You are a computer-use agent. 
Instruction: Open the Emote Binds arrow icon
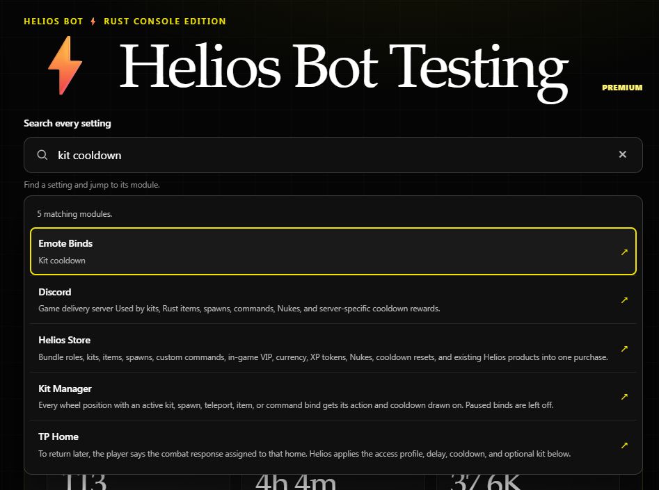click(624, 252)
